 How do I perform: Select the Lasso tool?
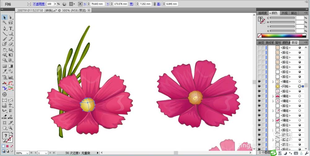(11, 23)
